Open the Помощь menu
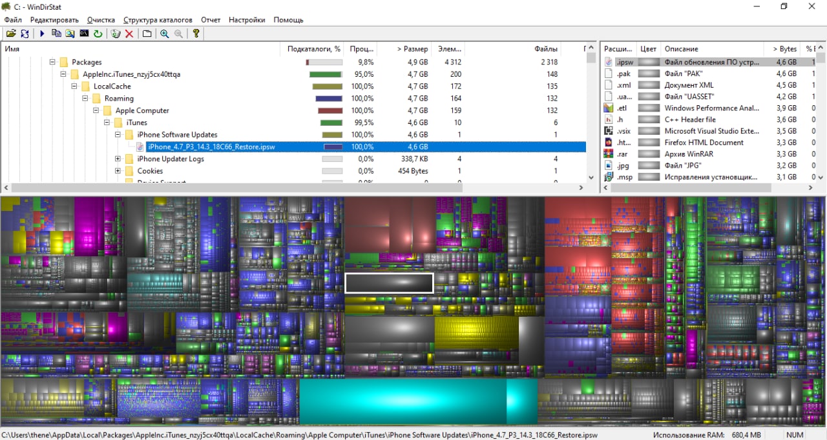Viewport: 827px width, 440px height. (288, 20)
